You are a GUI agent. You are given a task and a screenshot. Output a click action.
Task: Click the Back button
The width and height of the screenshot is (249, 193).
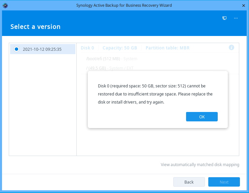point(189,182)
